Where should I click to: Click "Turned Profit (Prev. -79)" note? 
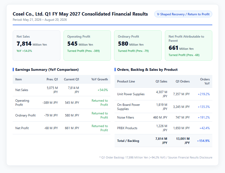133,51
